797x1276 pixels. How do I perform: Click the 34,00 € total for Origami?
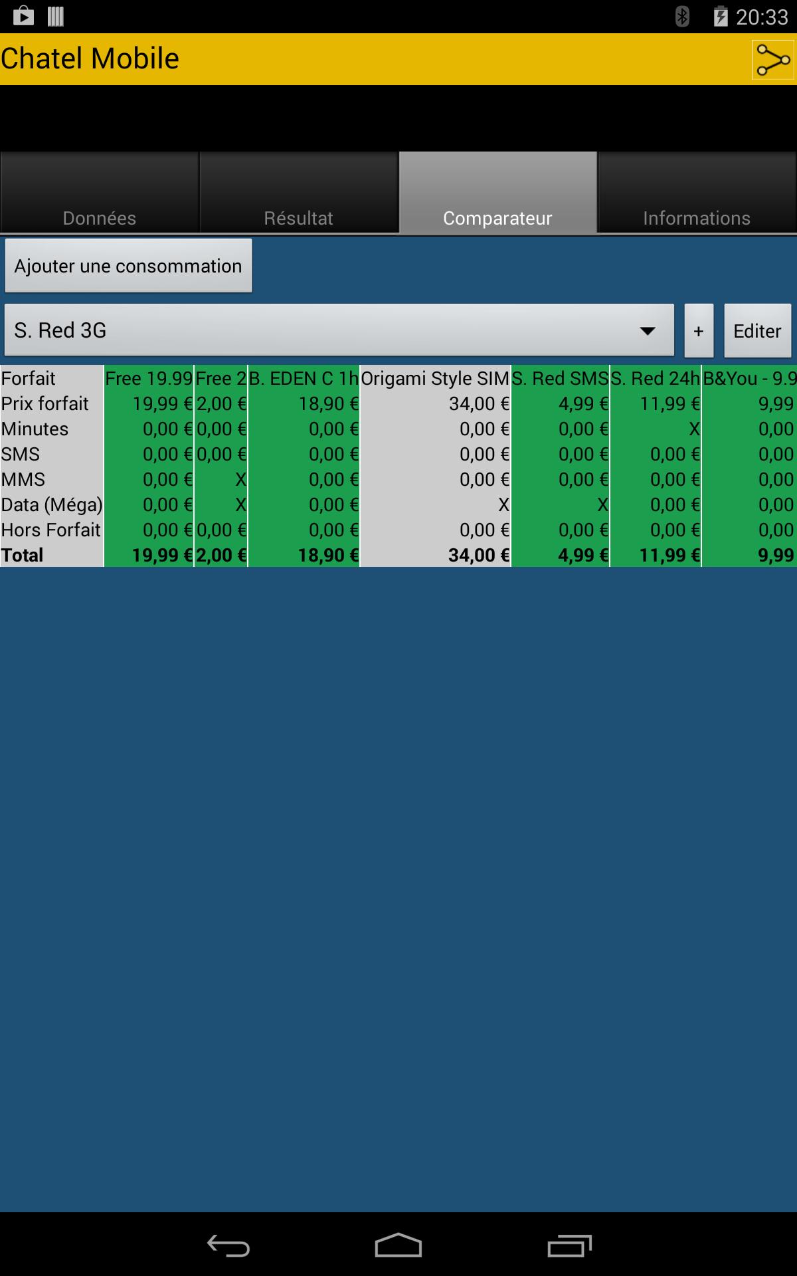point(479,555)
